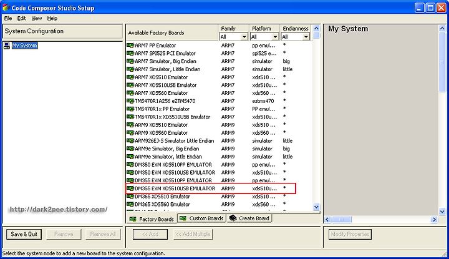
Task: Click the board list scroll down arrow
Action: coord(316,207)
